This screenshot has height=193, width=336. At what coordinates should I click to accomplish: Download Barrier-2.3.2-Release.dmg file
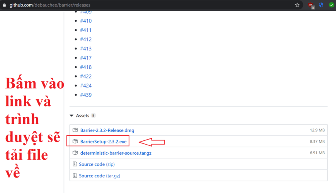107,130
